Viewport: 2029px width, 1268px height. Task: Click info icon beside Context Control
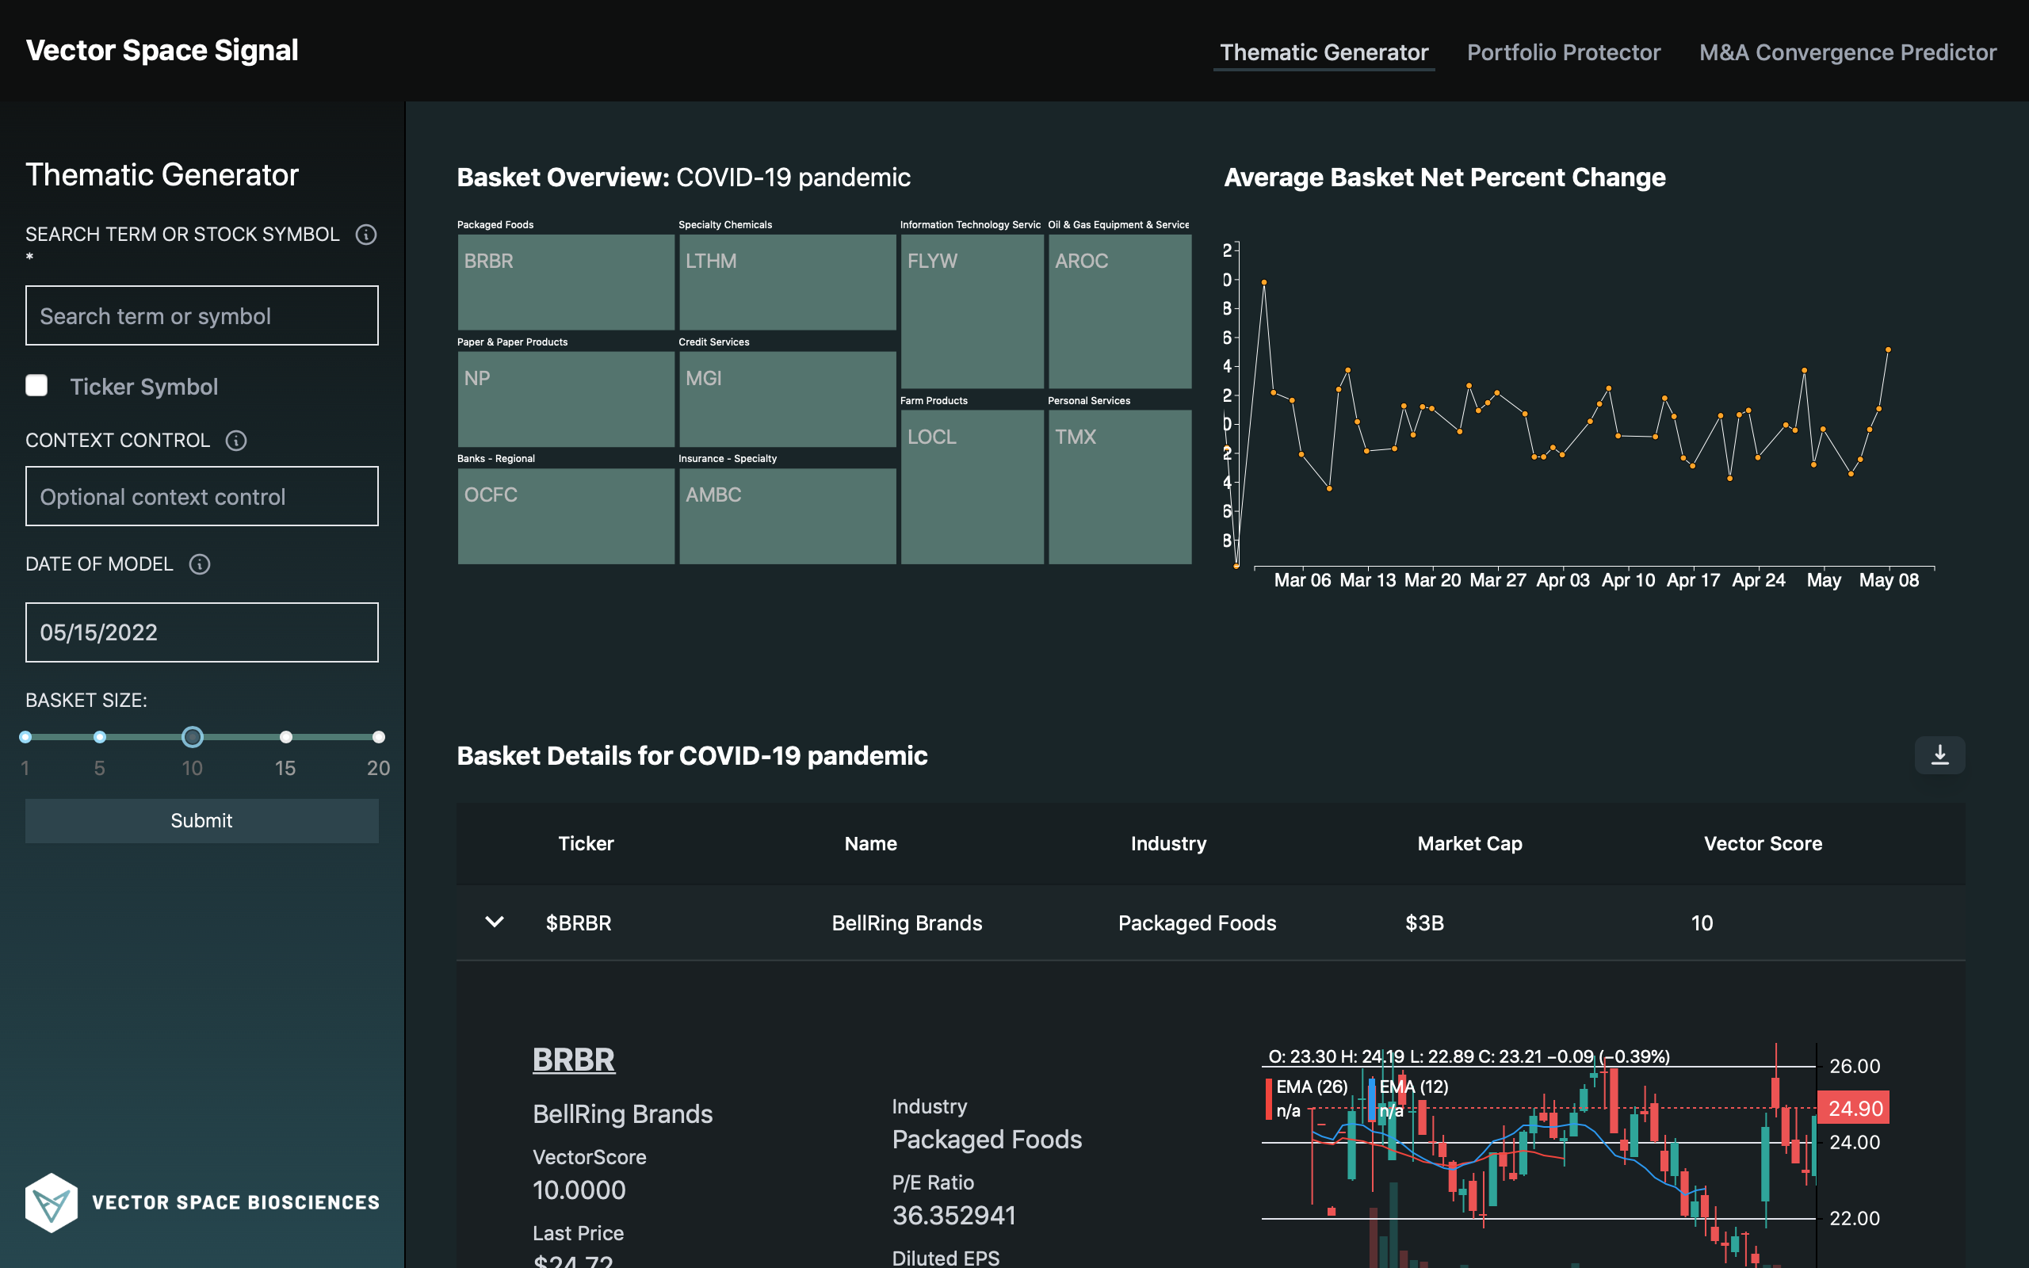pyautogui.click(x=236, y=441)
